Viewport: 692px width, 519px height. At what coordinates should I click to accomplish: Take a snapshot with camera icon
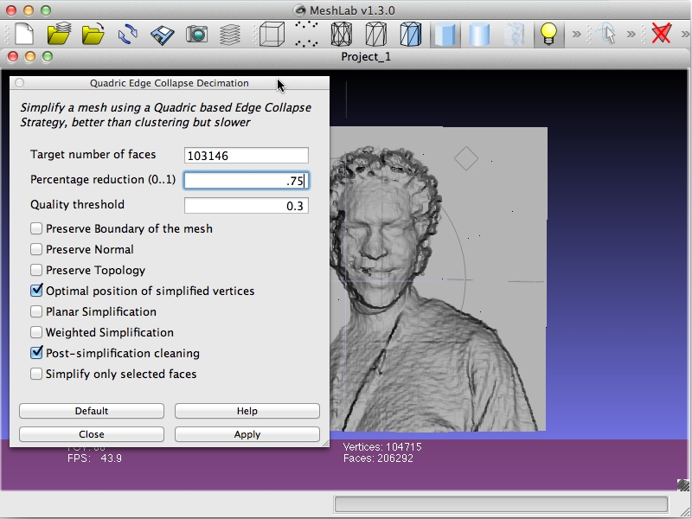197,34
